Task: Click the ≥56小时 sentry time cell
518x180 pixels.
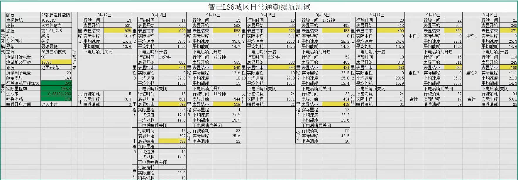Action: [56, 104]
